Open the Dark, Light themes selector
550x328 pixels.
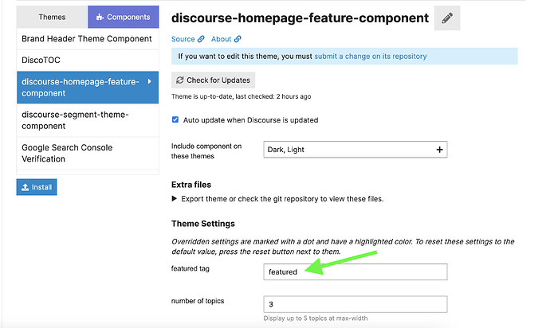pos(355,150)
